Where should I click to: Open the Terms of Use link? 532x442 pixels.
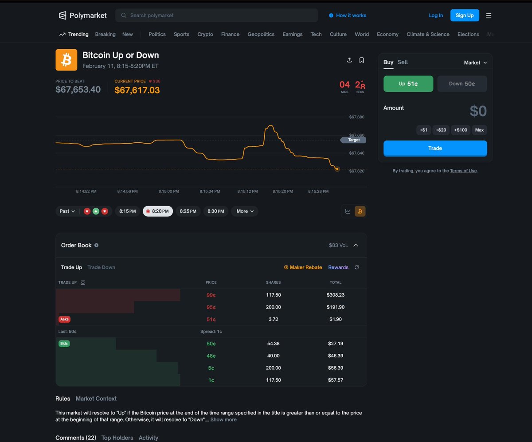(x=463, y=171)
